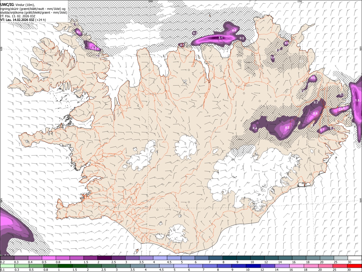
Task: Pick the dark teal upper swatch between 8 and 9
Action: [229, 258]
